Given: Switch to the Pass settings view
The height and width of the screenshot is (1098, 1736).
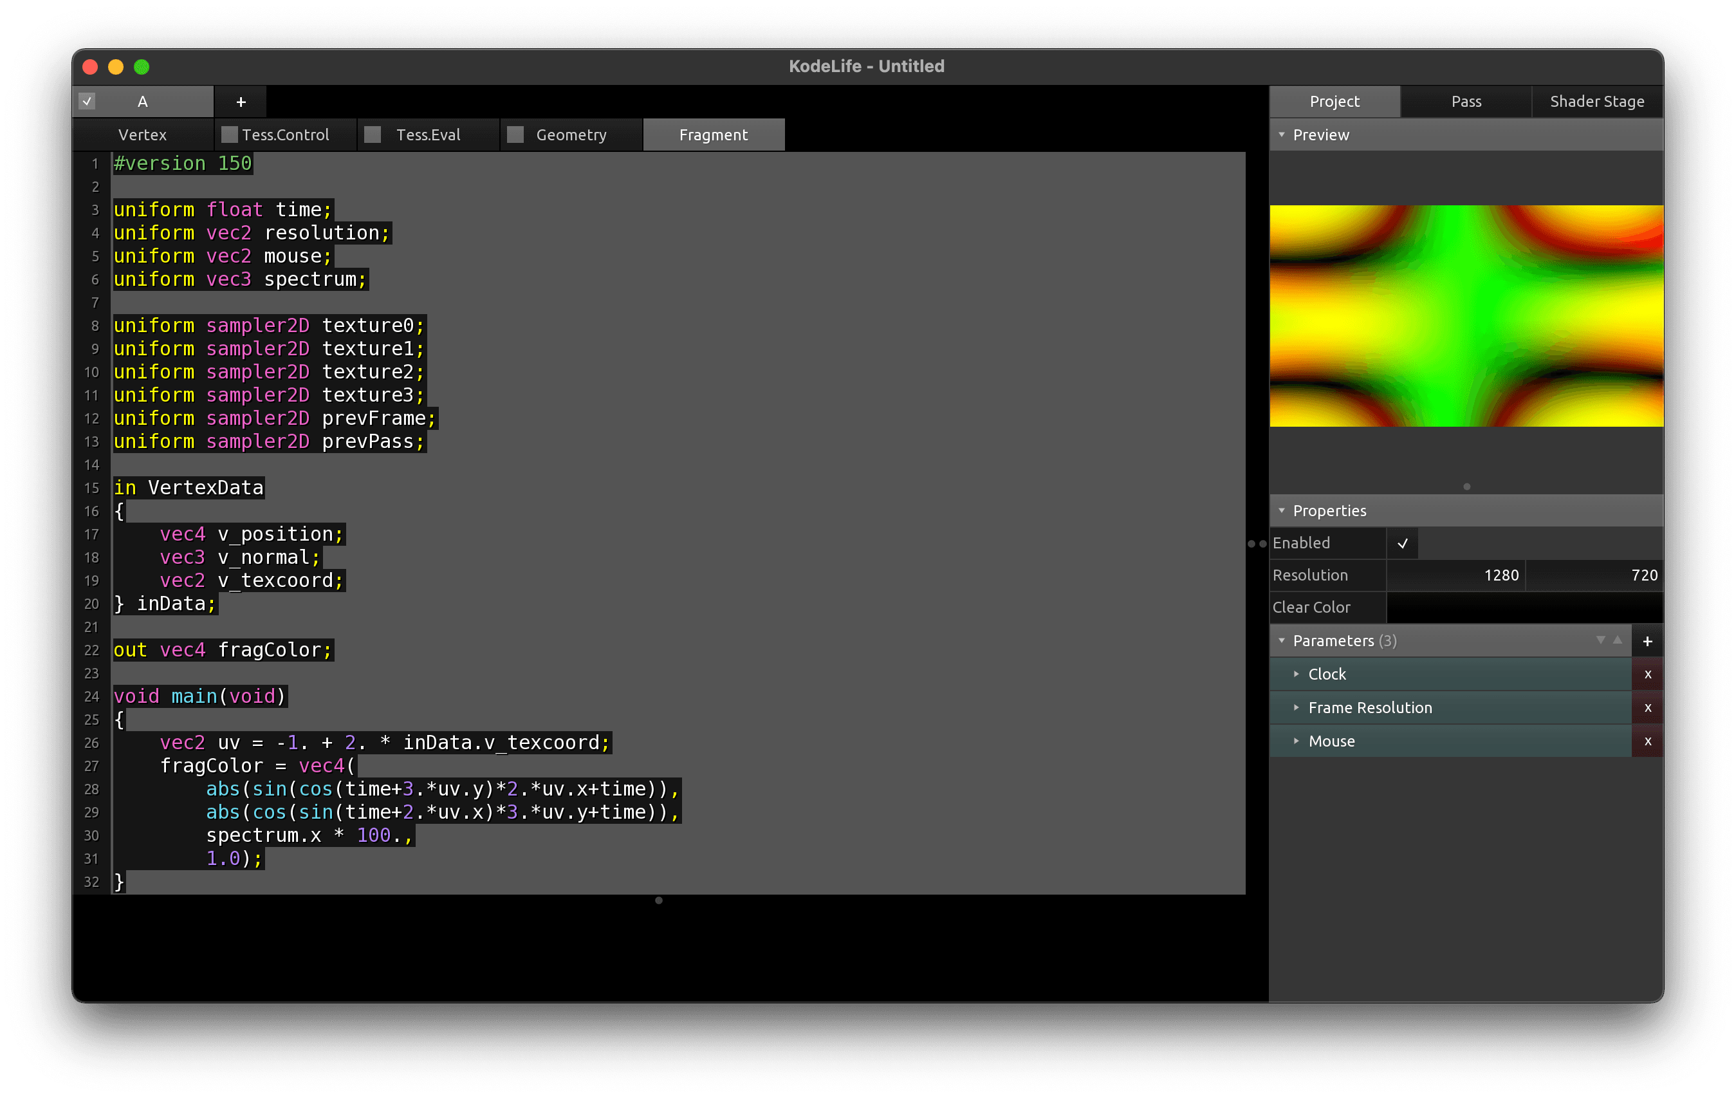Looking at the screenshot, I should pyautogui.click(x=1465, y=101).
